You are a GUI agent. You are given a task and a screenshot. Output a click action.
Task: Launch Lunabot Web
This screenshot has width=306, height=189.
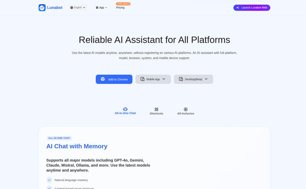click(x=252, y=8)
